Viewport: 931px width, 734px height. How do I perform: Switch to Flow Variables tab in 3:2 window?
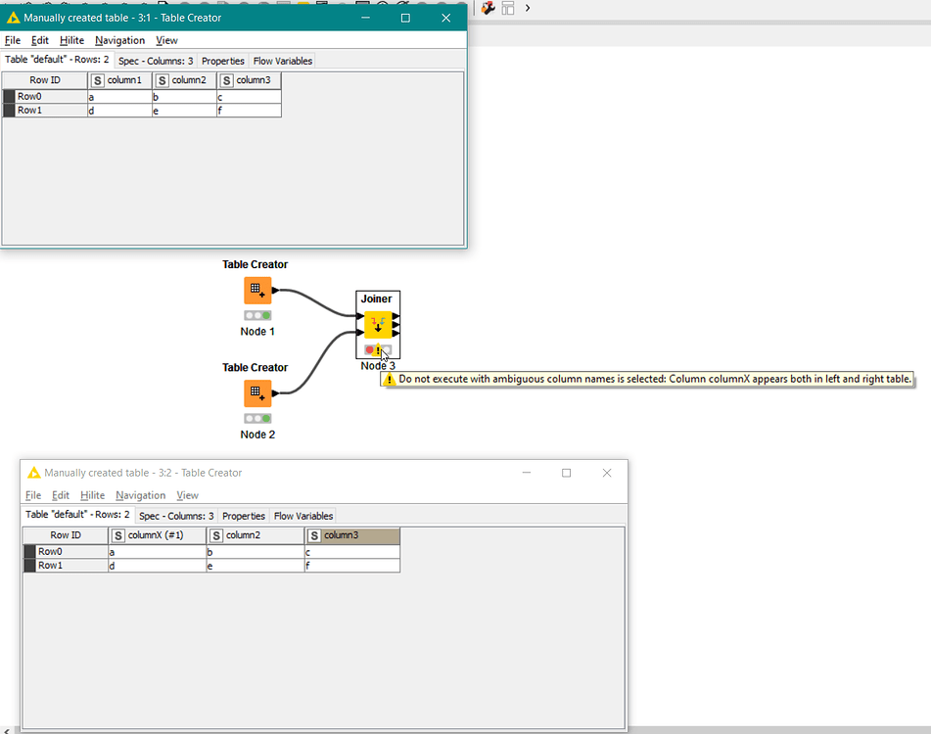coord(303,516)
